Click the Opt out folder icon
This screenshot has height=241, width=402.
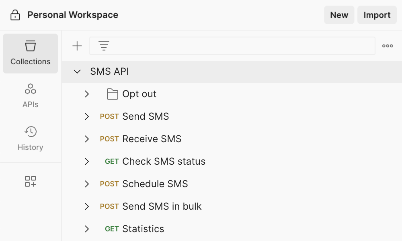tap(112, 94)
